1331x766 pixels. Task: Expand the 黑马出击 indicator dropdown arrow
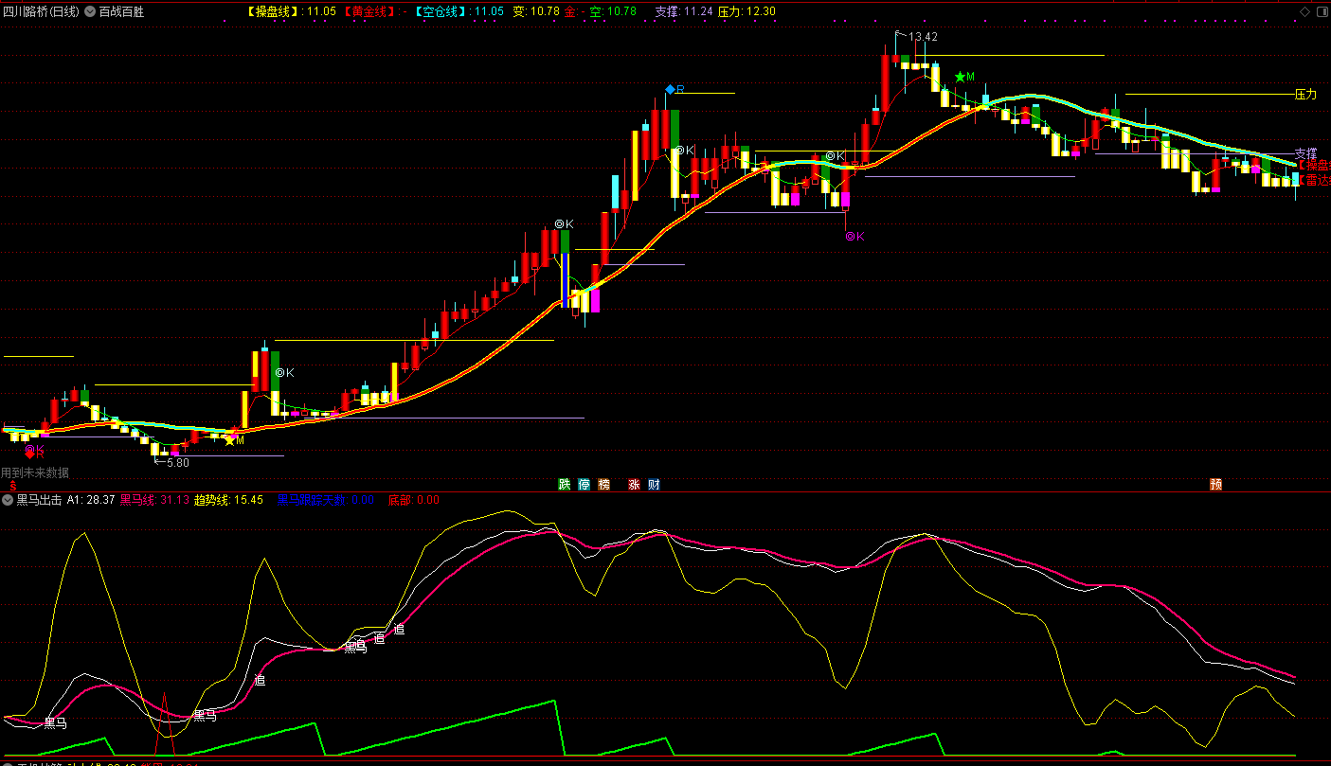(x=8, y=500)
